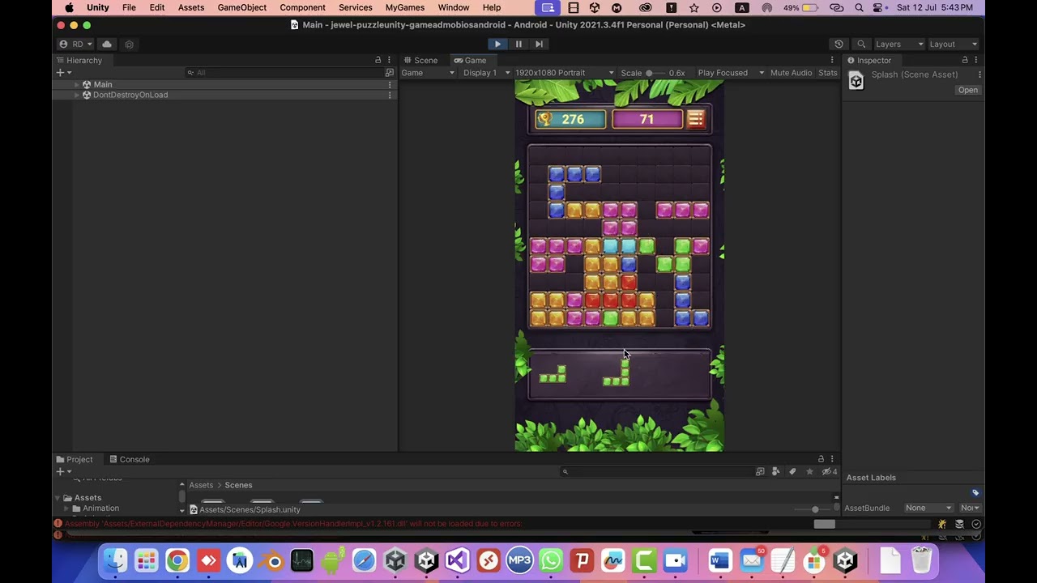The width and height of the screenshot is (1037, 583).
Task: Open the Hierarchy panel options menu
Action: [x=389, y=60]
